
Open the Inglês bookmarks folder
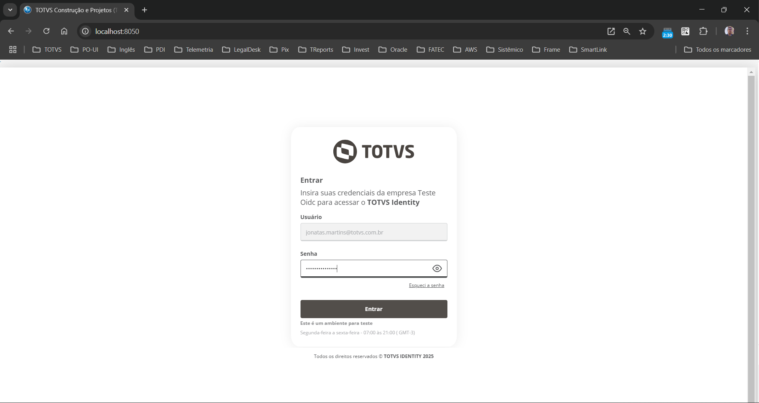tap(122, 50)
